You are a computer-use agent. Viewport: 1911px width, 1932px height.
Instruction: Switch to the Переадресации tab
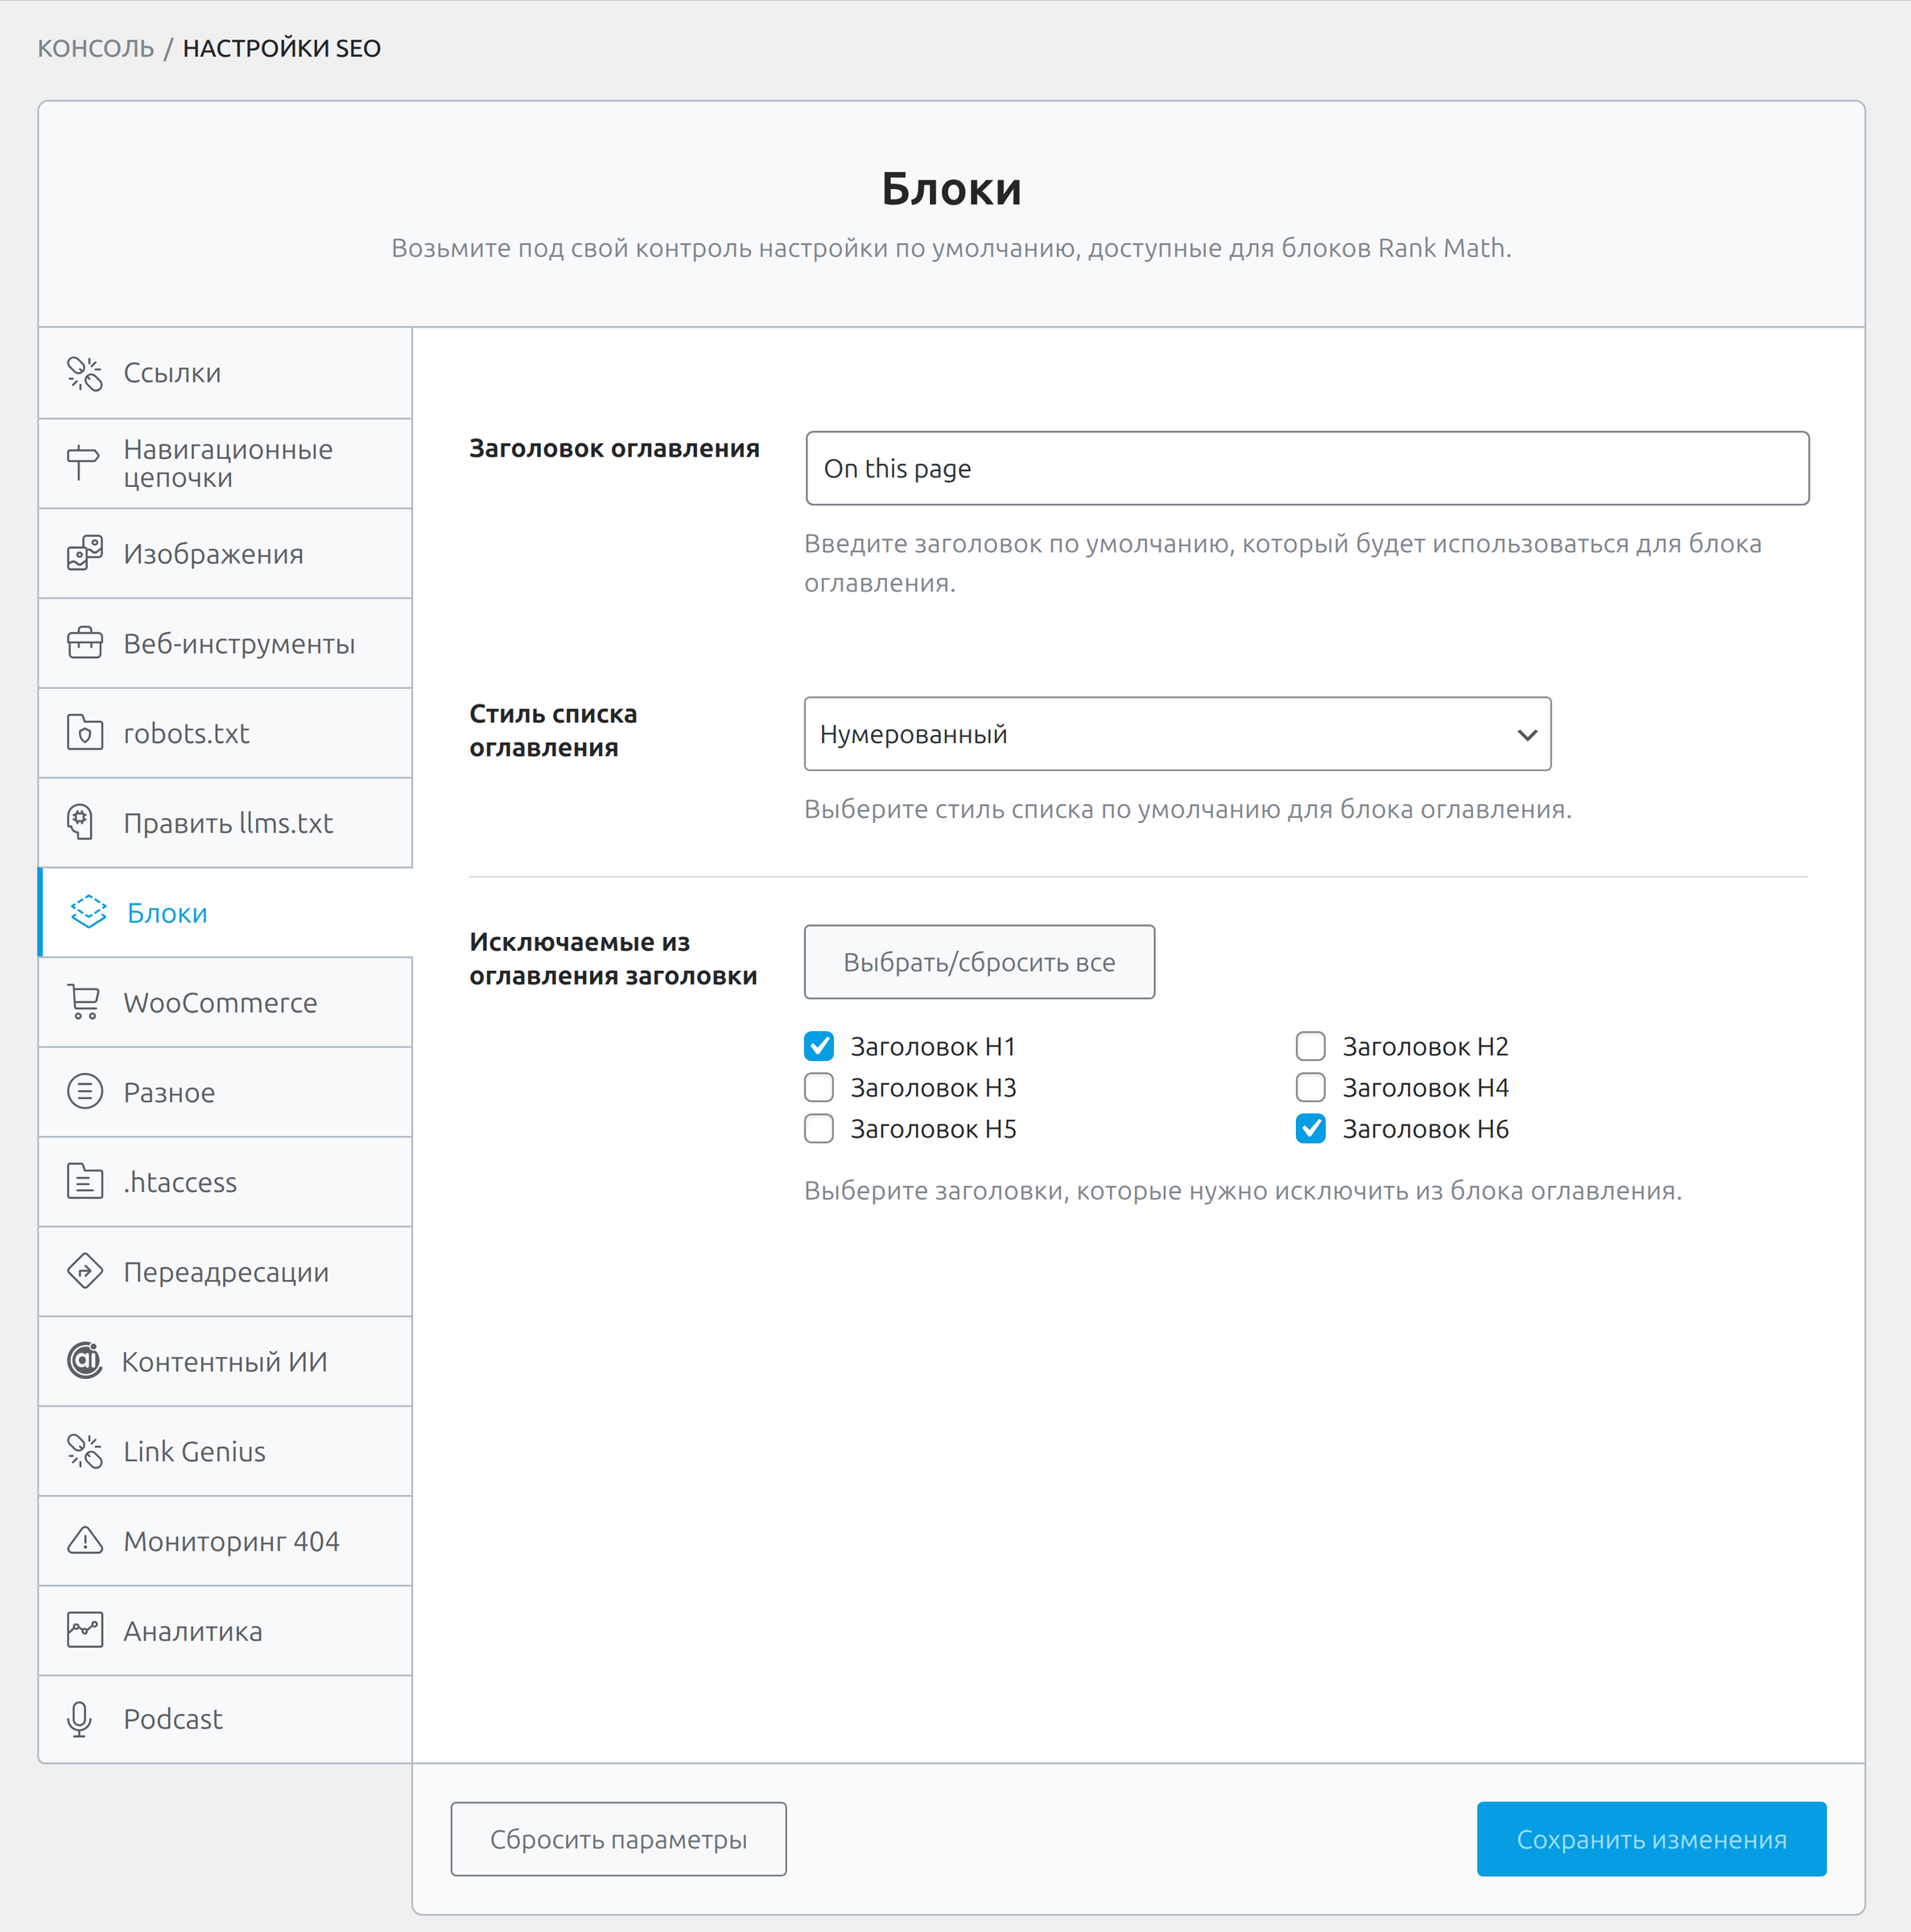pos(225,1271)
